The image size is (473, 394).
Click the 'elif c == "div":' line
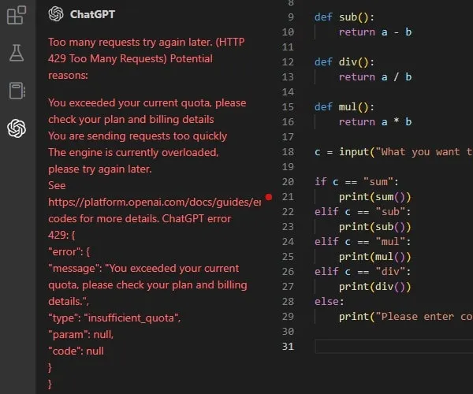click(363, 271)
